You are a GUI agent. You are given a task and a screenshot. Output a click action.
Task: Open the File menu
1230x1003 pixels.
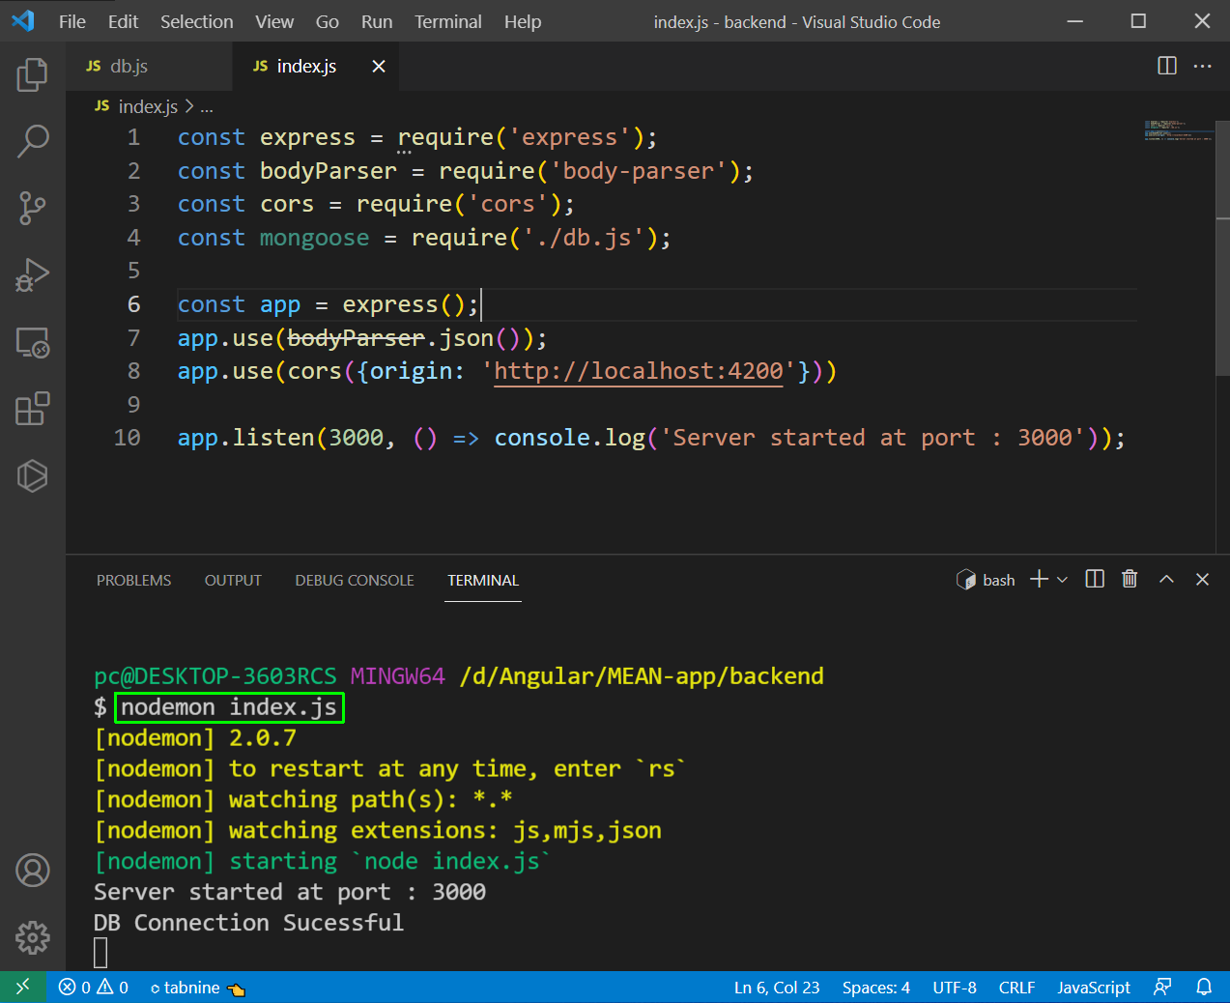(72, 21)
